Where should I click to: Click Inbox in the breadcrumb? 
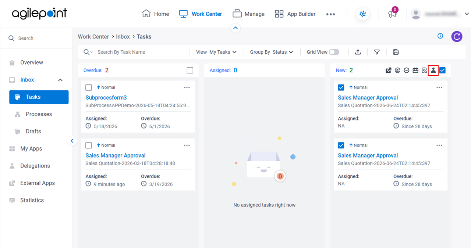click(x=123, y=37)
